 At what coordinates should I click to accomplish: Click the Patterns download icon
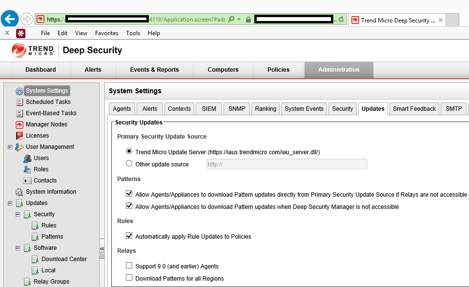[35, 237]
